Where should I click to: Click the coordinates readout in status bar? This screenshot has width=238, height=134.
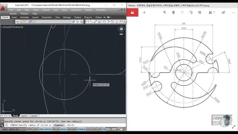(10, 130)
